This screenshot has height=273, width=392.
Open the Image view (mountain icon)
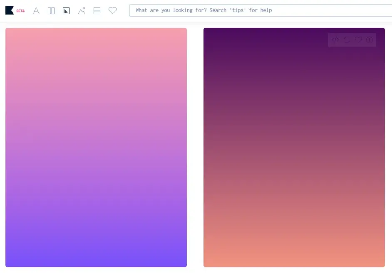(x=82, y=10)
